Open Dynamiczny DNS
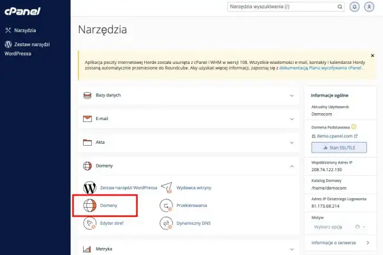 193,223
